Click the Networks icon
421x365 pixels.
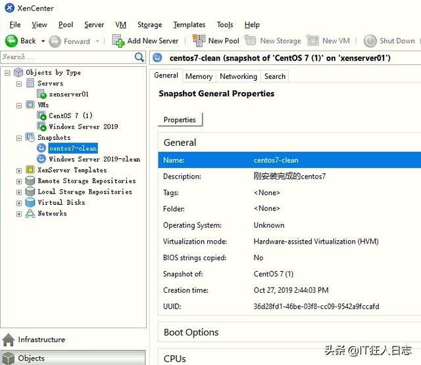coord(30,213)
